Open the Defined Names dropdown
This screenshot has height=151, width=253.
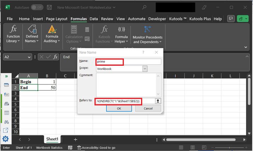tap(32, 34)
